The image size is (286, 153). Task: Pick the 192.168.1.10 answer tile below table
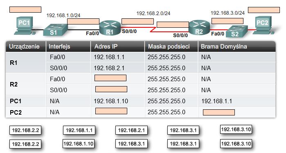click(x=79, y=144)
